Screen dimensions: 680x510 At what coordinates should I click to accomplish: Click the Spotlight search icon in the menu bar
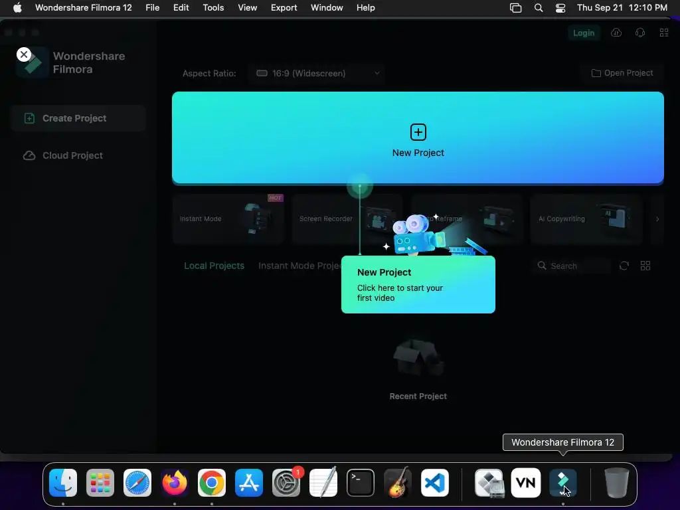[x=538, y=8]
